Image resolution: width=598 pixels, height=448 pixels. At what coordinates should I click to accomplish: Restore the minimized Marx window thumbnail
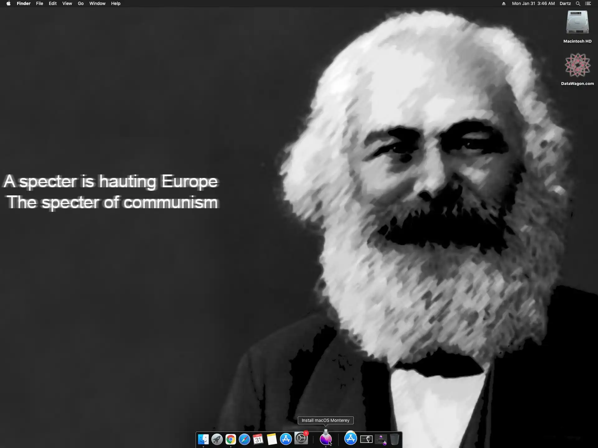pos(366,439)
